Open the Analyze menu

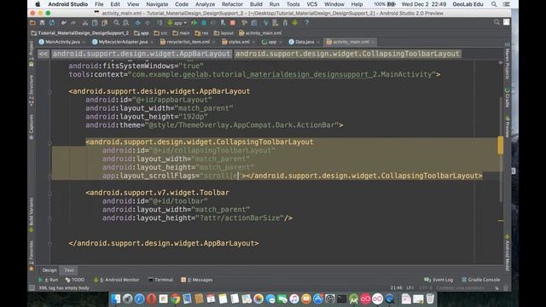click(205, 4)
